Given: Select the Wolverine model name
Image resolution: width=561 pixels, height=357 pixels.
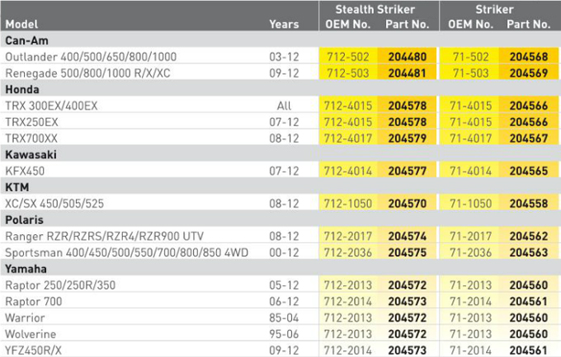Looking at the screenshot, I should (x=31, y=334).
